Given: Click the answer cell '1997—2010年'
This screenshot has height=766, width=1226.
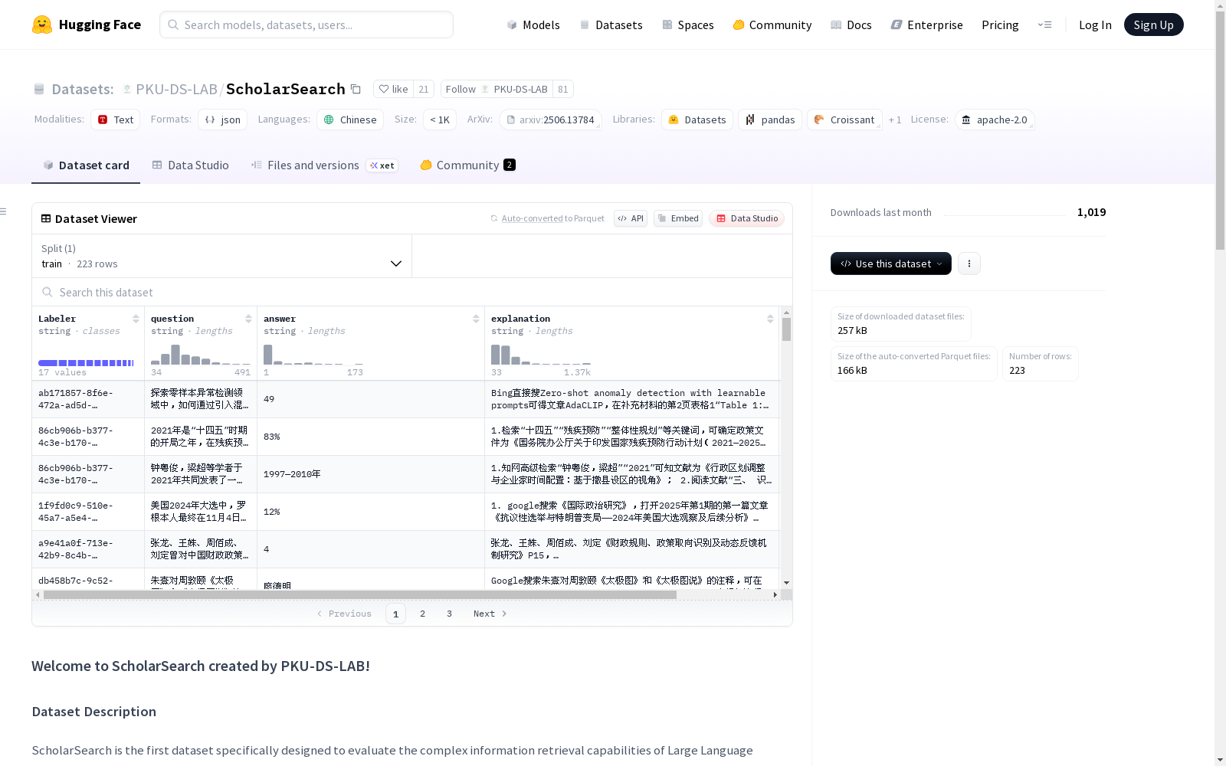Looking at the screenshot, I should pyautogui.click(x=371, y=474).
